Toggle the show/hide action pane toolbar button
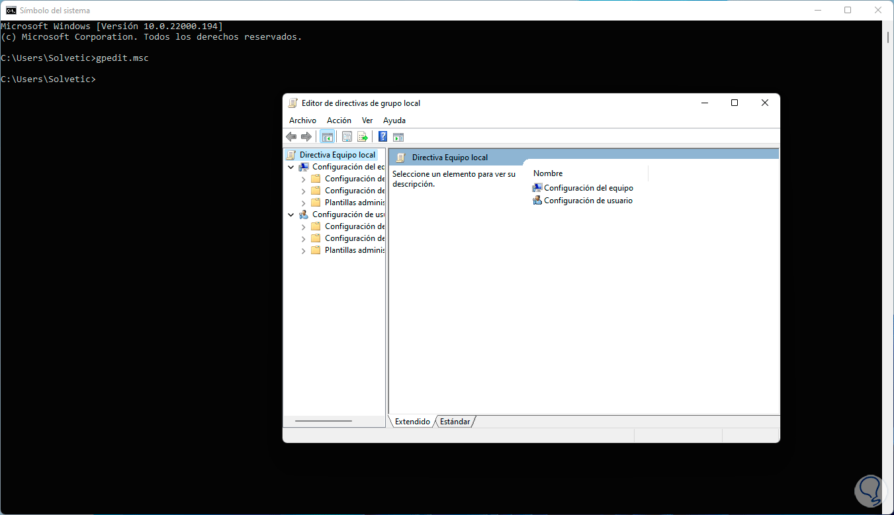 (398, 136)
